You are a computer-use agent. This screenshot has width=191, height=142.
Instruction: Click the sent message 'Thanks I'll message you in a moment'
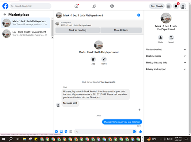click(122, 122)
